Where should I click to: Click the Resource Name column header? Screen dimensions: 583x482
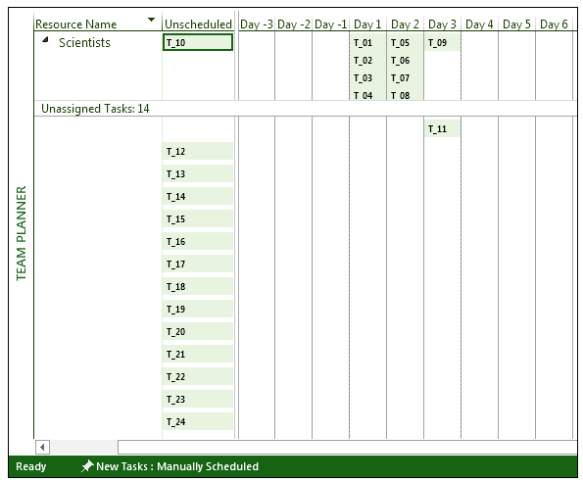(x=75, y=24)
